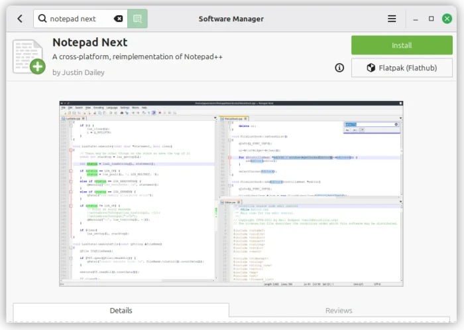Screen dimensions: 464x330
Task: Click the 'Notepad Next' heading title
Action: click(x=90, y=42)
